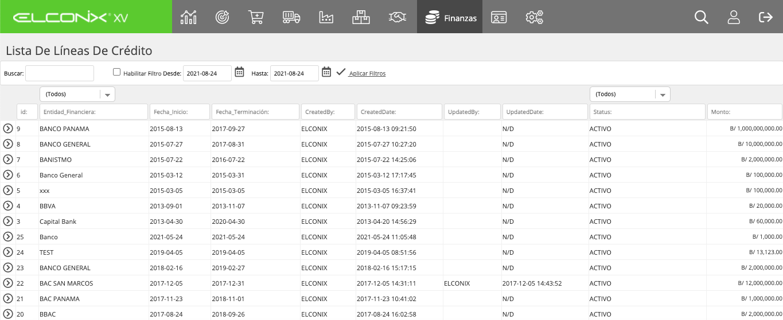Expand row 6 Banco General arrow
783x320 pixels.
pos(8,175)
